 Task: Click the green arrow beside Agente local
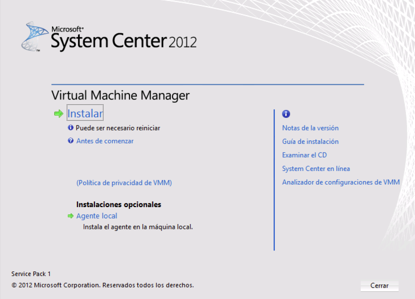pyautogui.click(x=70, y=216)
